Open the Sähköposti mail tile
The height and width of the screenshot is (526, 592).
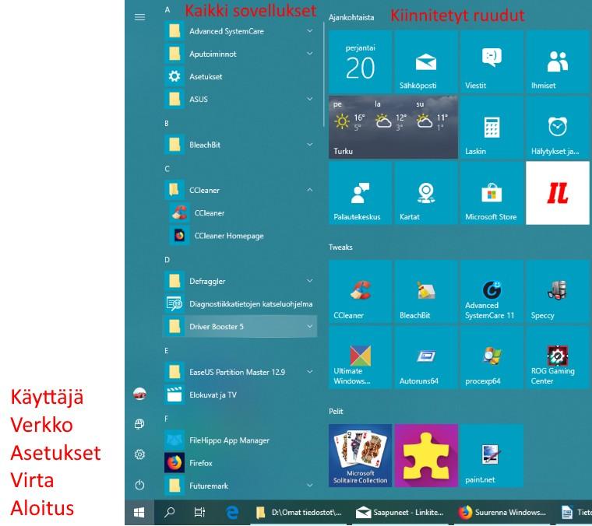(426, 62)
